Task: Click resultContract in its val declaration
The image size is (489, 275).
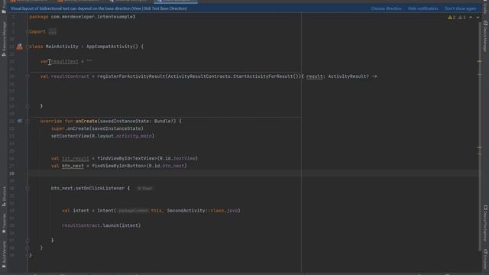Action: 70,76
